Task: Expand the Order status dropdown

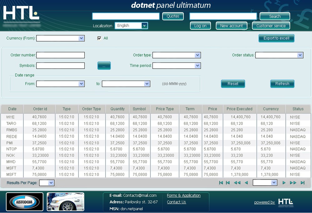Action: pyautogui.click(x=279, y=55)
